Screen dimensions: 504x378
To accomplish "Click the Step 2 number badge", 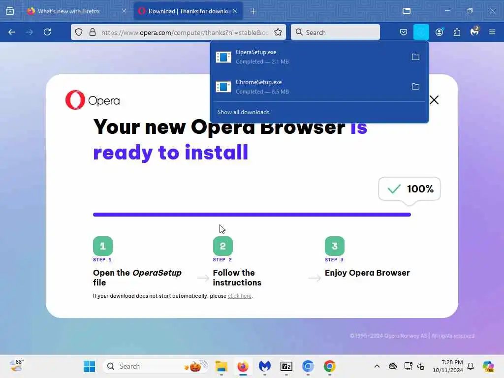I will [223, 246].
